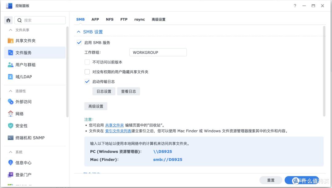Open Shared Folder (共享文件夹) icon
The image size is (332, 188).
click(x=10, y=41)
